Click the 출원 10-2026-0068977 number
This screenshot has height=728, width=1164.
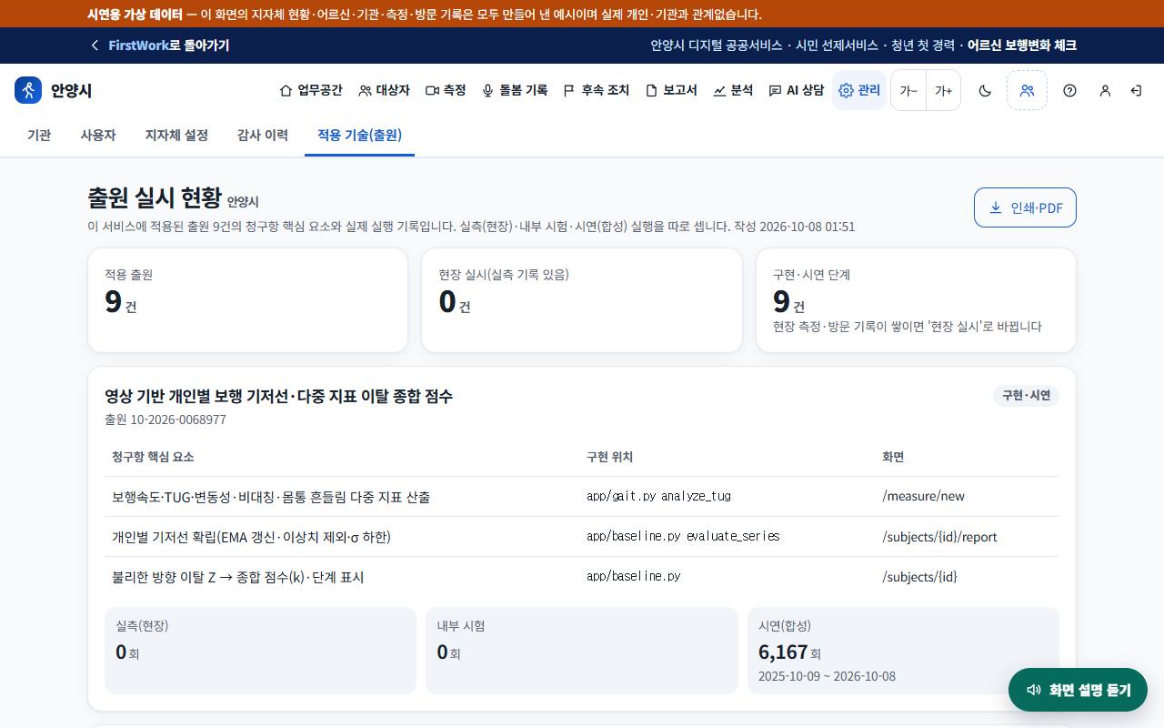166,420
